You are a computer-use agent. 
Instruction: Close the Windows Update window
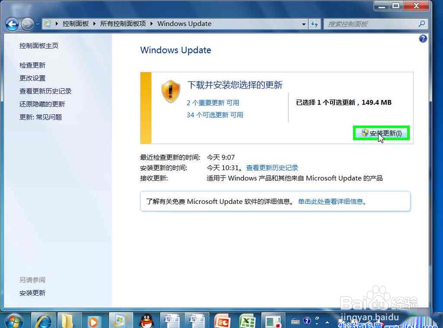(416, 6)
